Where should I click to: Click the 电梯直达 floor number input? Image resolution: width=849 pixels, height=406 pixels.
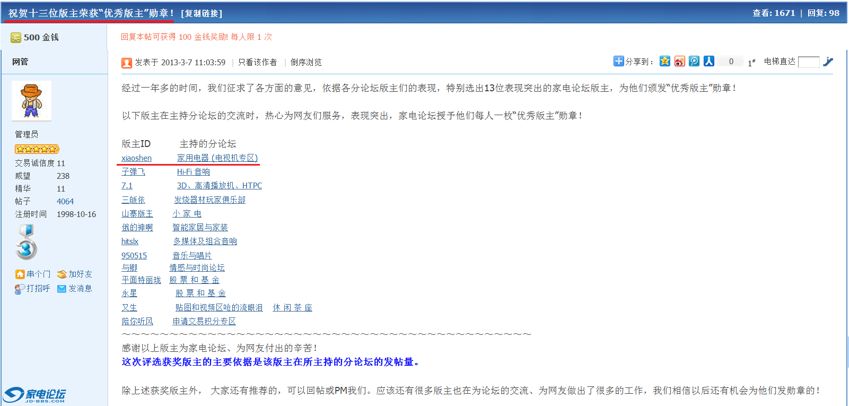[808, 62]
